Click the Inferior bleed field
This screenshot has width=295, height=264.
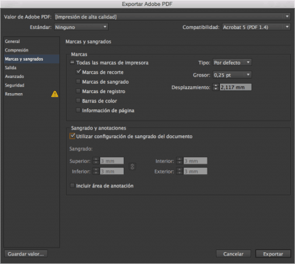pos(112,171)
